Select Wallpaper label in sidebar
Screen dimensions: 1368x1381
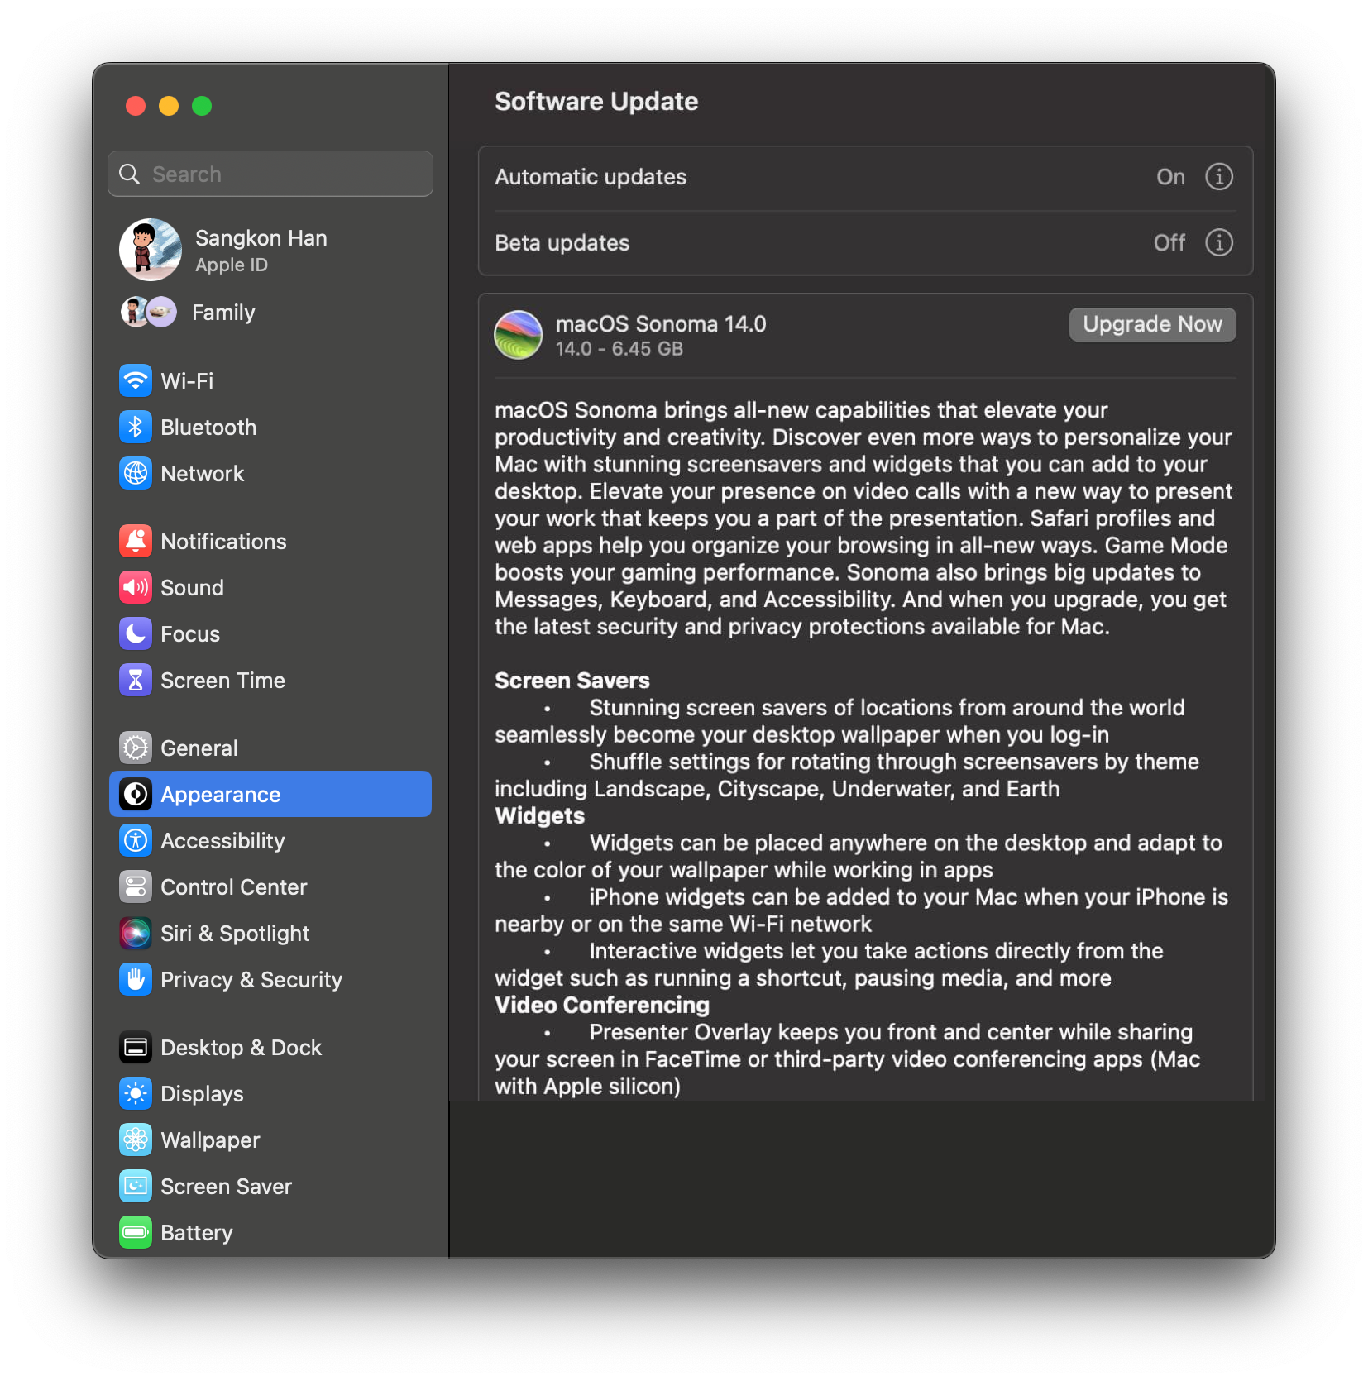click(210, 1140)
